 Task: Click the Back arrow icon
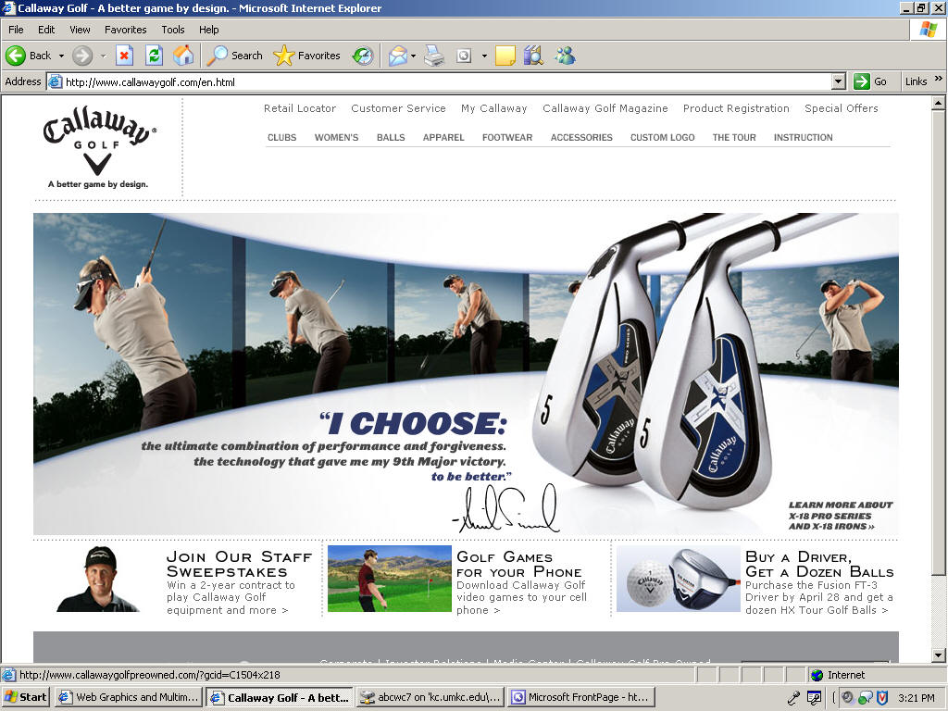(16, 56)
